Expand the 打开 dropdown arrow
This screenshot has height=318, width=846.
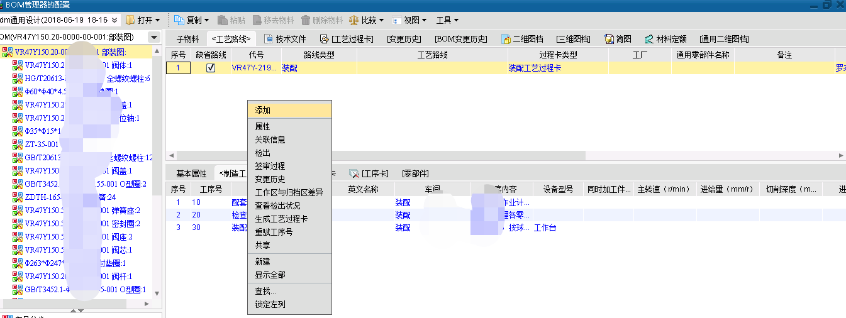point(157,21)
